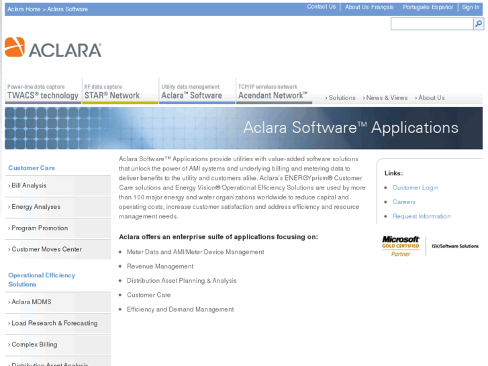Open Complex Billing in sidebar
This screenshot has height=366, width=488.
58,345
